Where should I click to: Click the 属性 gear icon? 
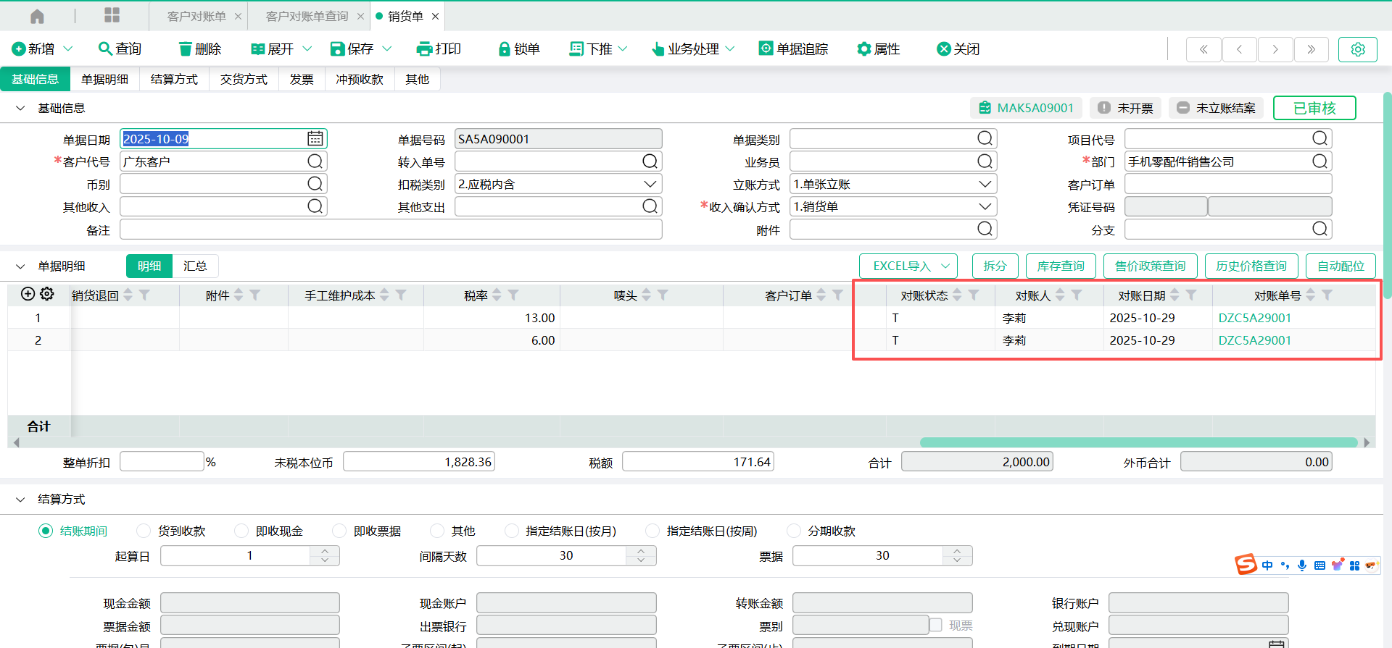(863, 49)
